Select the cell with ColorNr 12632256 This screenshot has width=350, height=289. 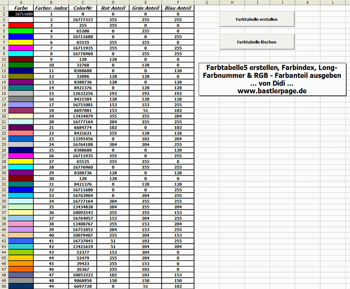(x=83, y=93)
